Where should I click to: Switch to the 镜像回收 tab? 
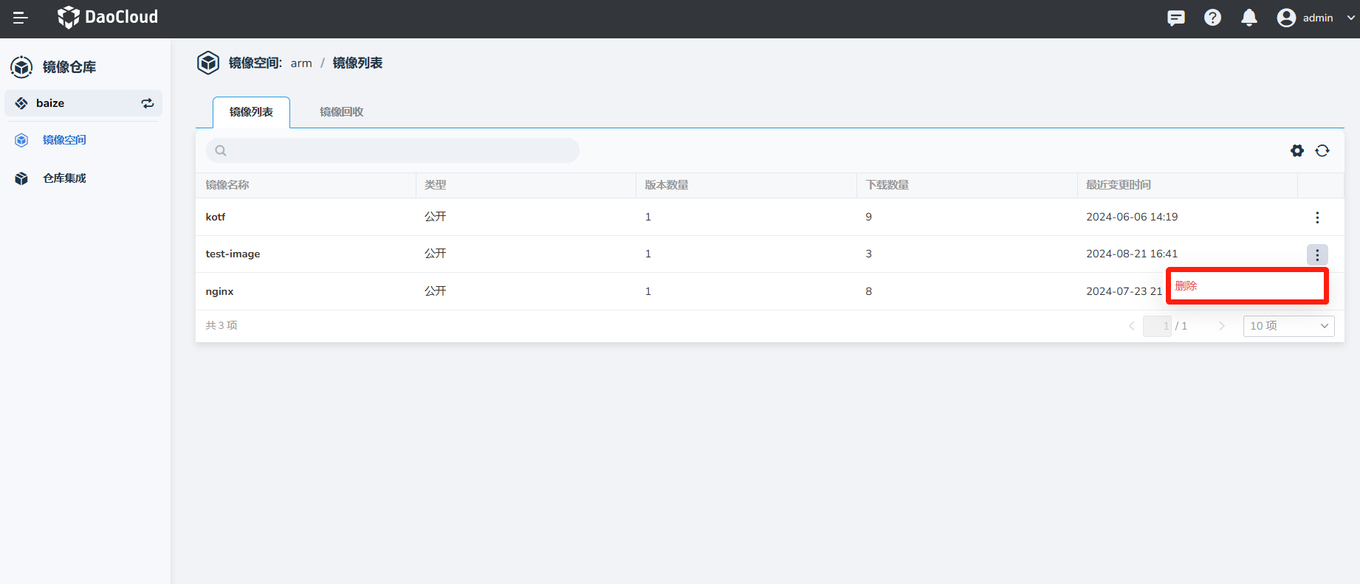coord(341,112)
